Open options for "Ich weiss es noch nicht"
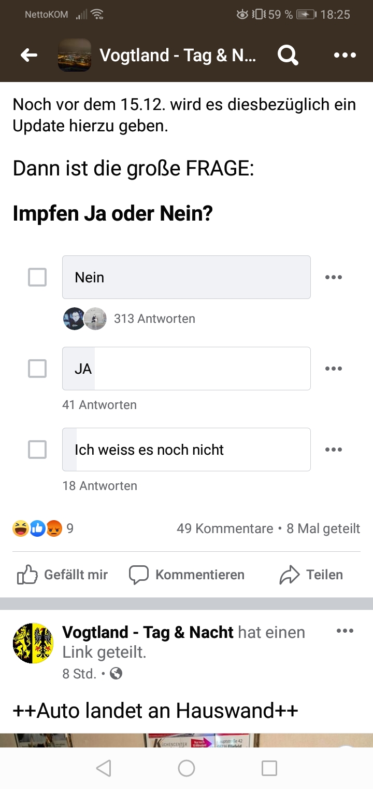Screen dimensions: 373x789 click(334, 450)
